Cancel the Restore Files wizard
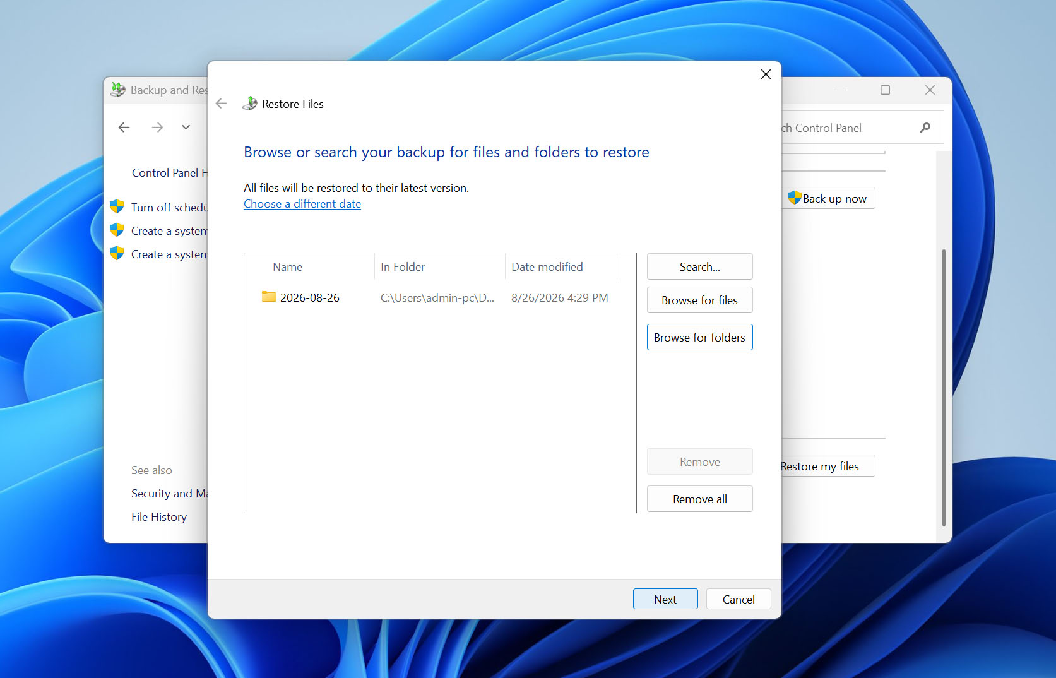The height and width of the screenshot is (678, 1056). click(x=739, y=599)
